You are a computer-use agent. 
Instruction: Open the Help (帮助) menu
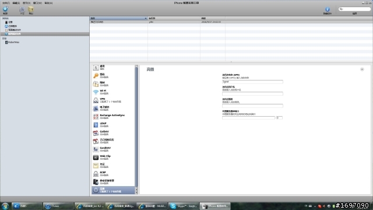[x=48, y=3]
